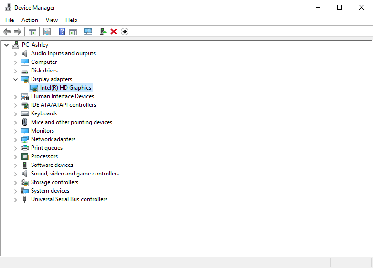The image size is (373, 268).
Task: Click the down-arrow disable device icon
Action: point(125,31)
